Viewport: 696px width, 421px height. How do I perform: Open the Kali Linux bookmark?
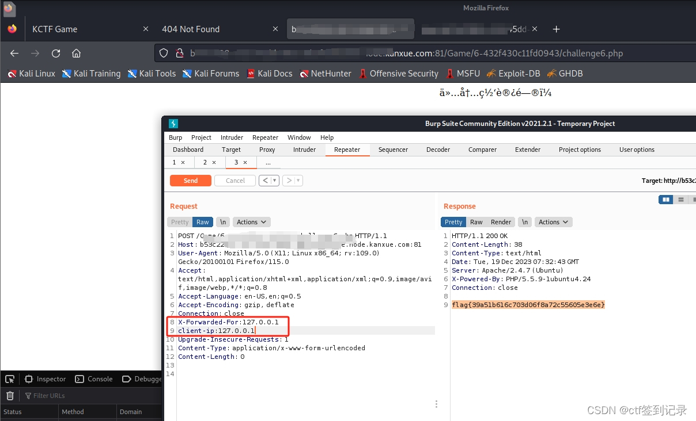(x=31, y=74)
